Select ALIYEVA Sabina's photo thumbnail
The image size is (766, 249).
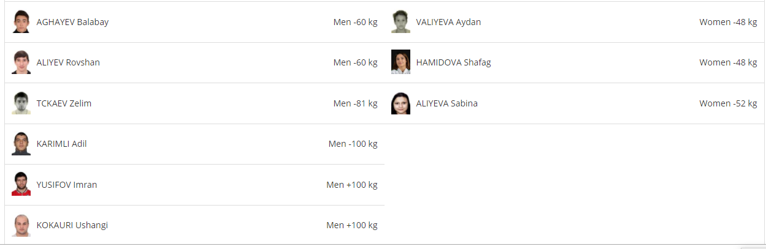pos(400,103)
